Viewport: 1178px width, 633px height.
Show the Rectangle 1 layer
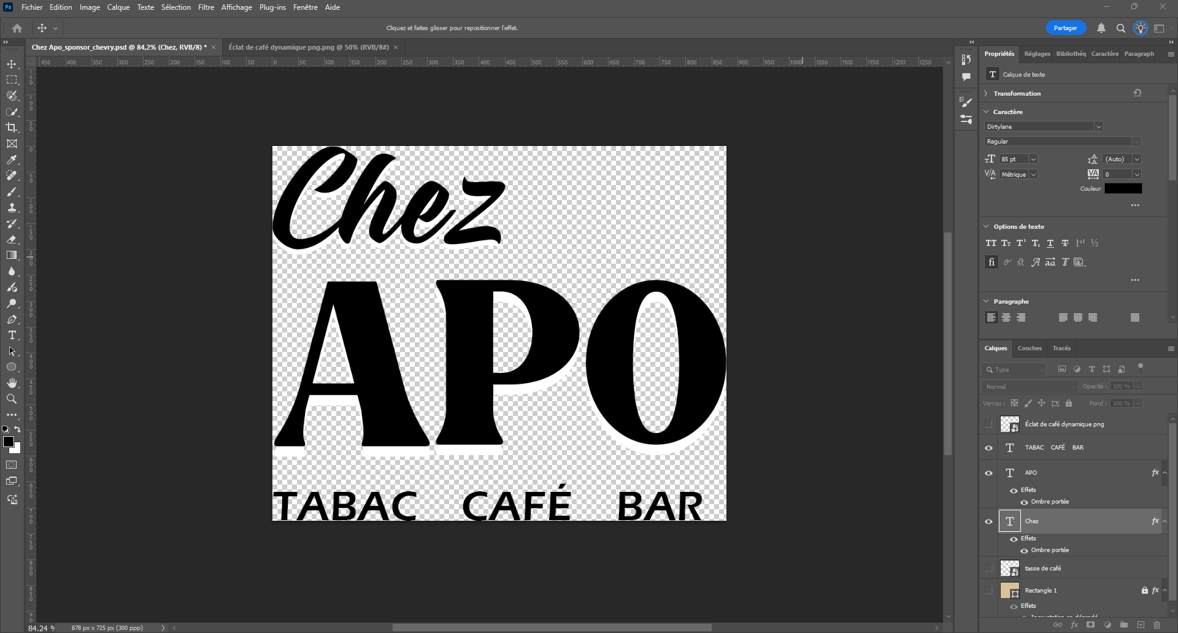click(x=988, y=591)
